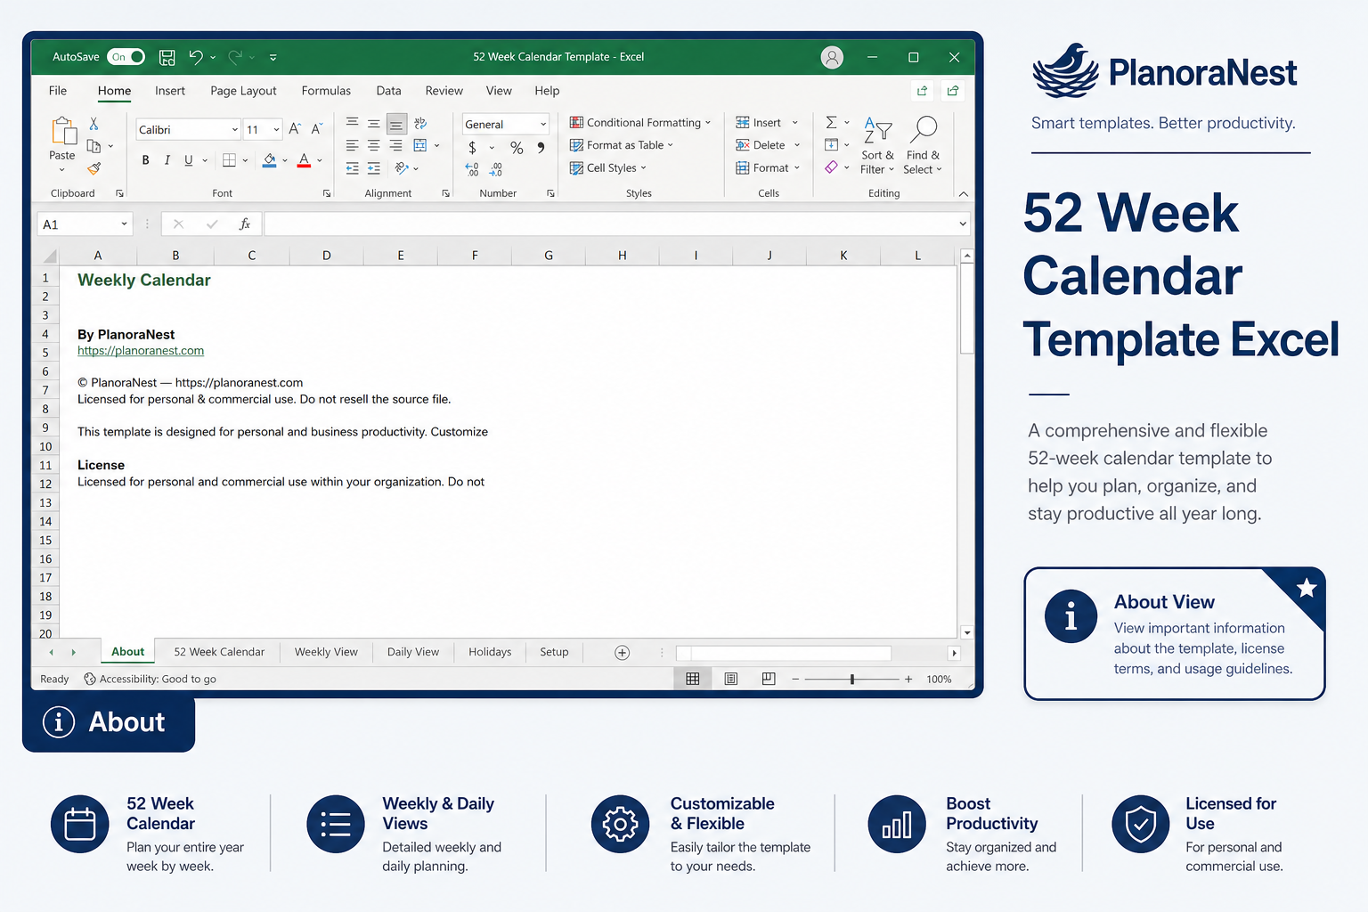Toggle Italic formatting
This screenshot has height=912, width=1368.
point(167,160)
